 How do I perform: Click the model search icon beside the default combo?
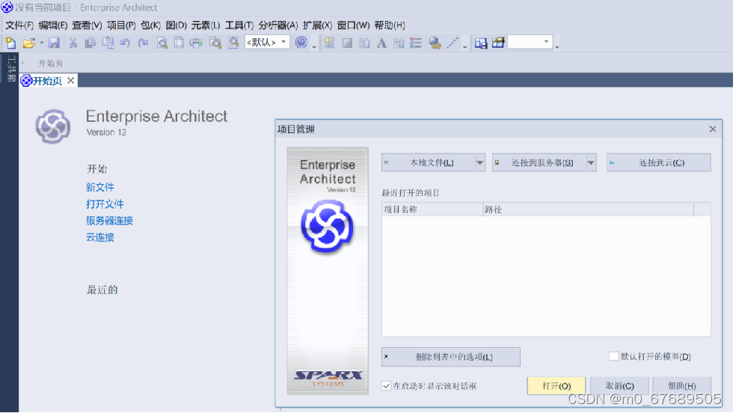[233, 43]
